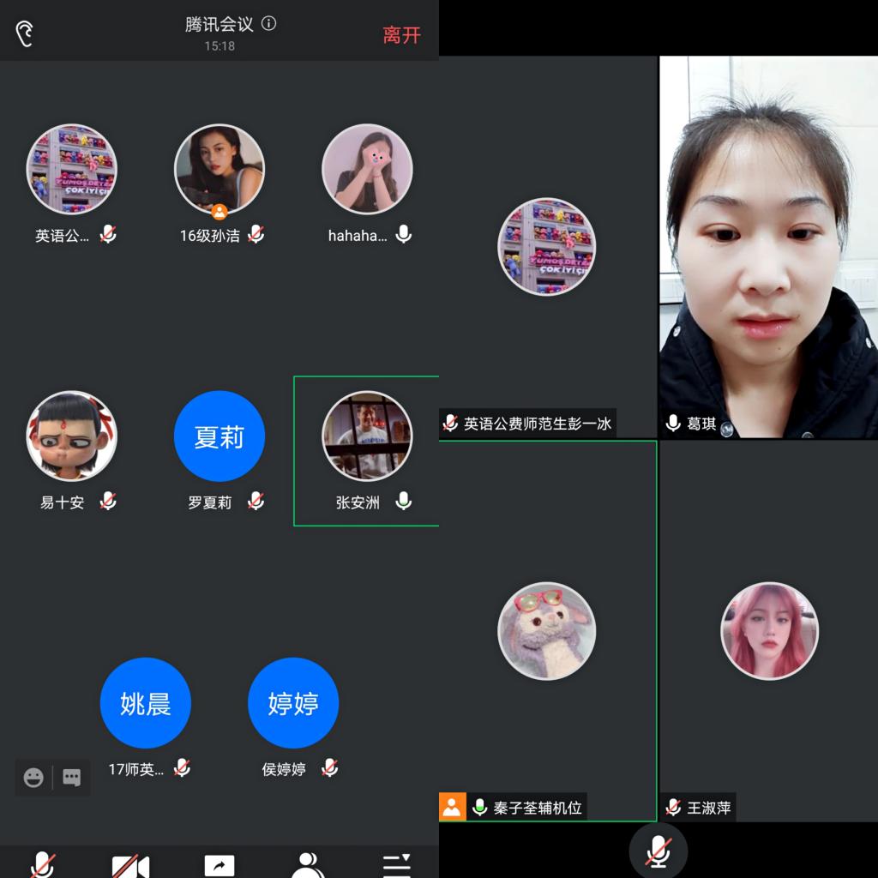The width and height of the screenshot is (878, 878).
Task: Tap the ear audio mode icon
Action: click(x=25, y=33)
